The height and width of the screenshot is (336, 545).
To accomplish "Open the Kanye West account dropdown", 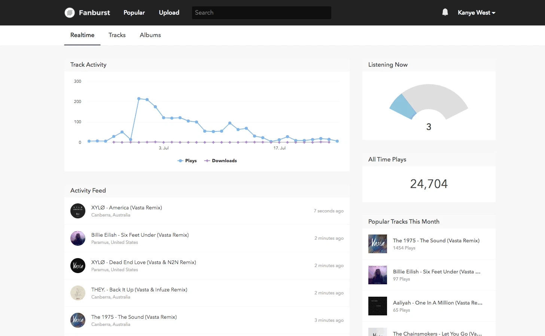I will coord(477,13).
